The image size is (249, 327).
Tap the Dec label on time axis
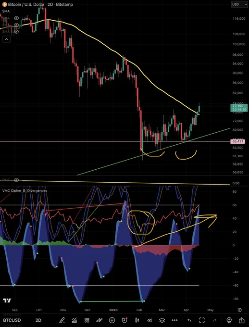(87, 310)
